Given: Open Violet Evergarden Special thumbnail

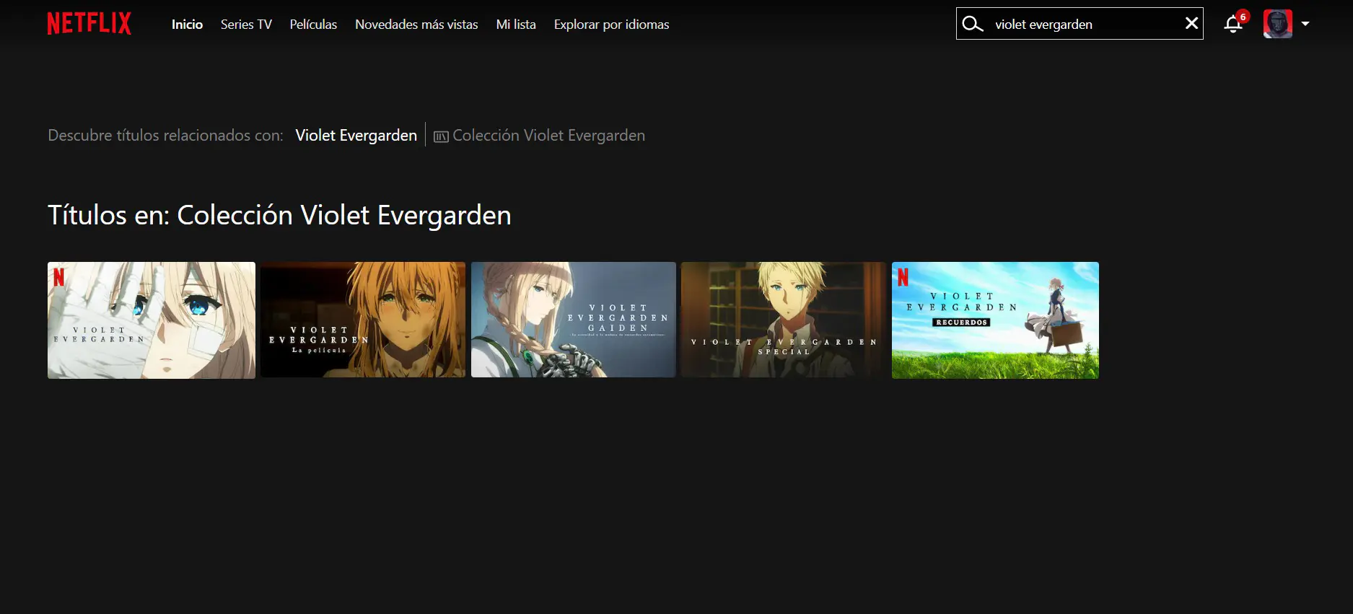Looking at the screenshot, I should pyautogui.click(x=784, y=320).
